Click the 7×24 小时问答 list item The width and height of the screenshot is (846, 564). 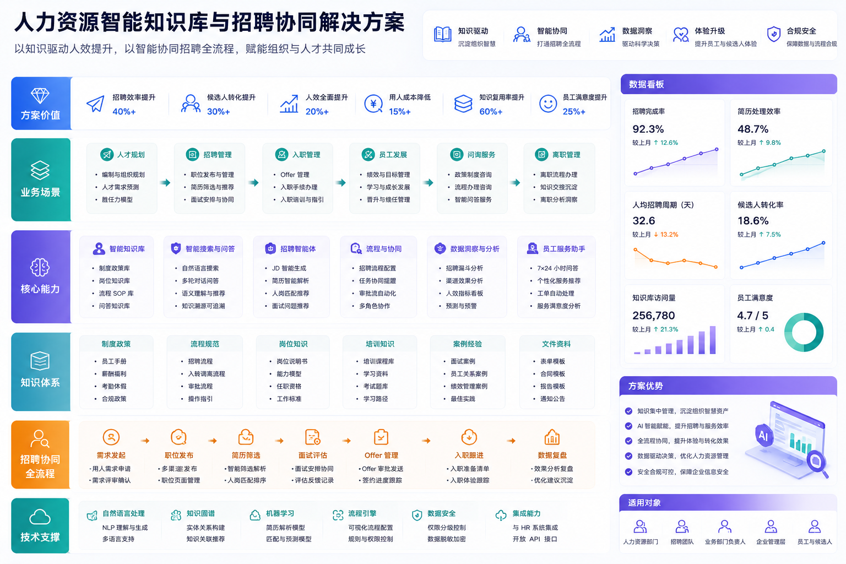(x=558, y=268)
